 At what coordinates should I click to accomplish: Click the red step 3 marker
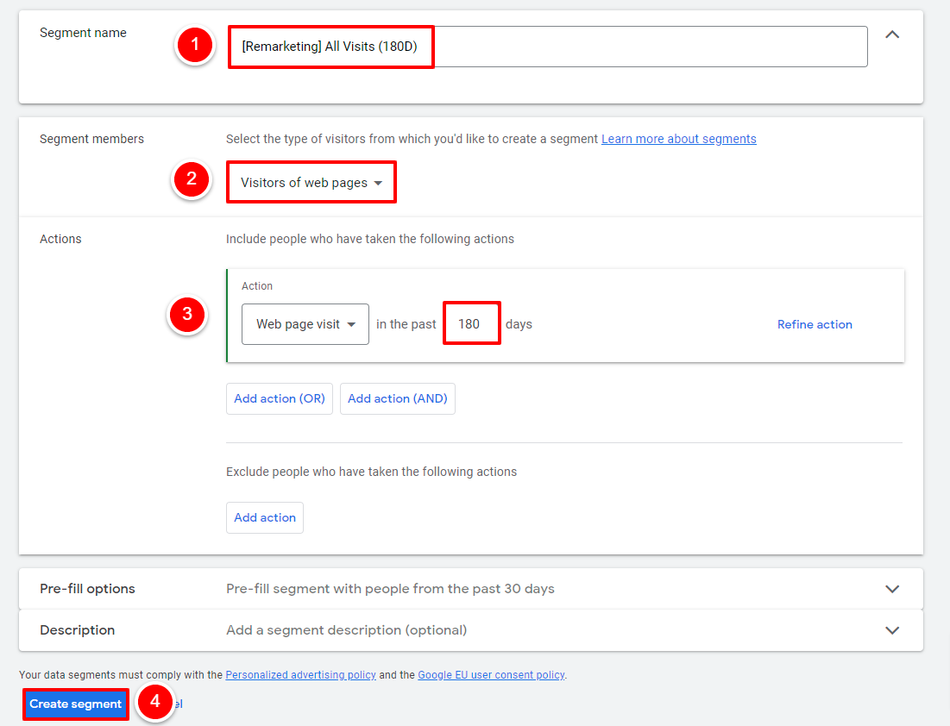click(x=187, y=314)
